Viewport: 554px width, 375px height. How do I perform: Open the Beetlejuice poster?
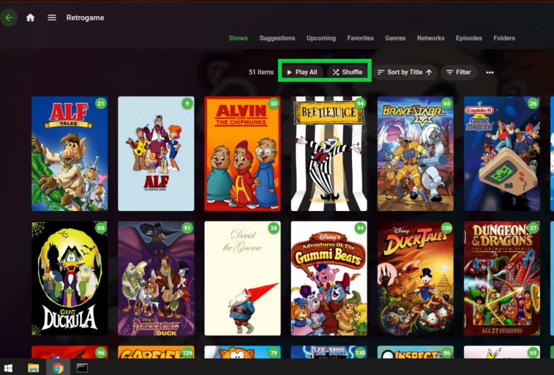329,153
